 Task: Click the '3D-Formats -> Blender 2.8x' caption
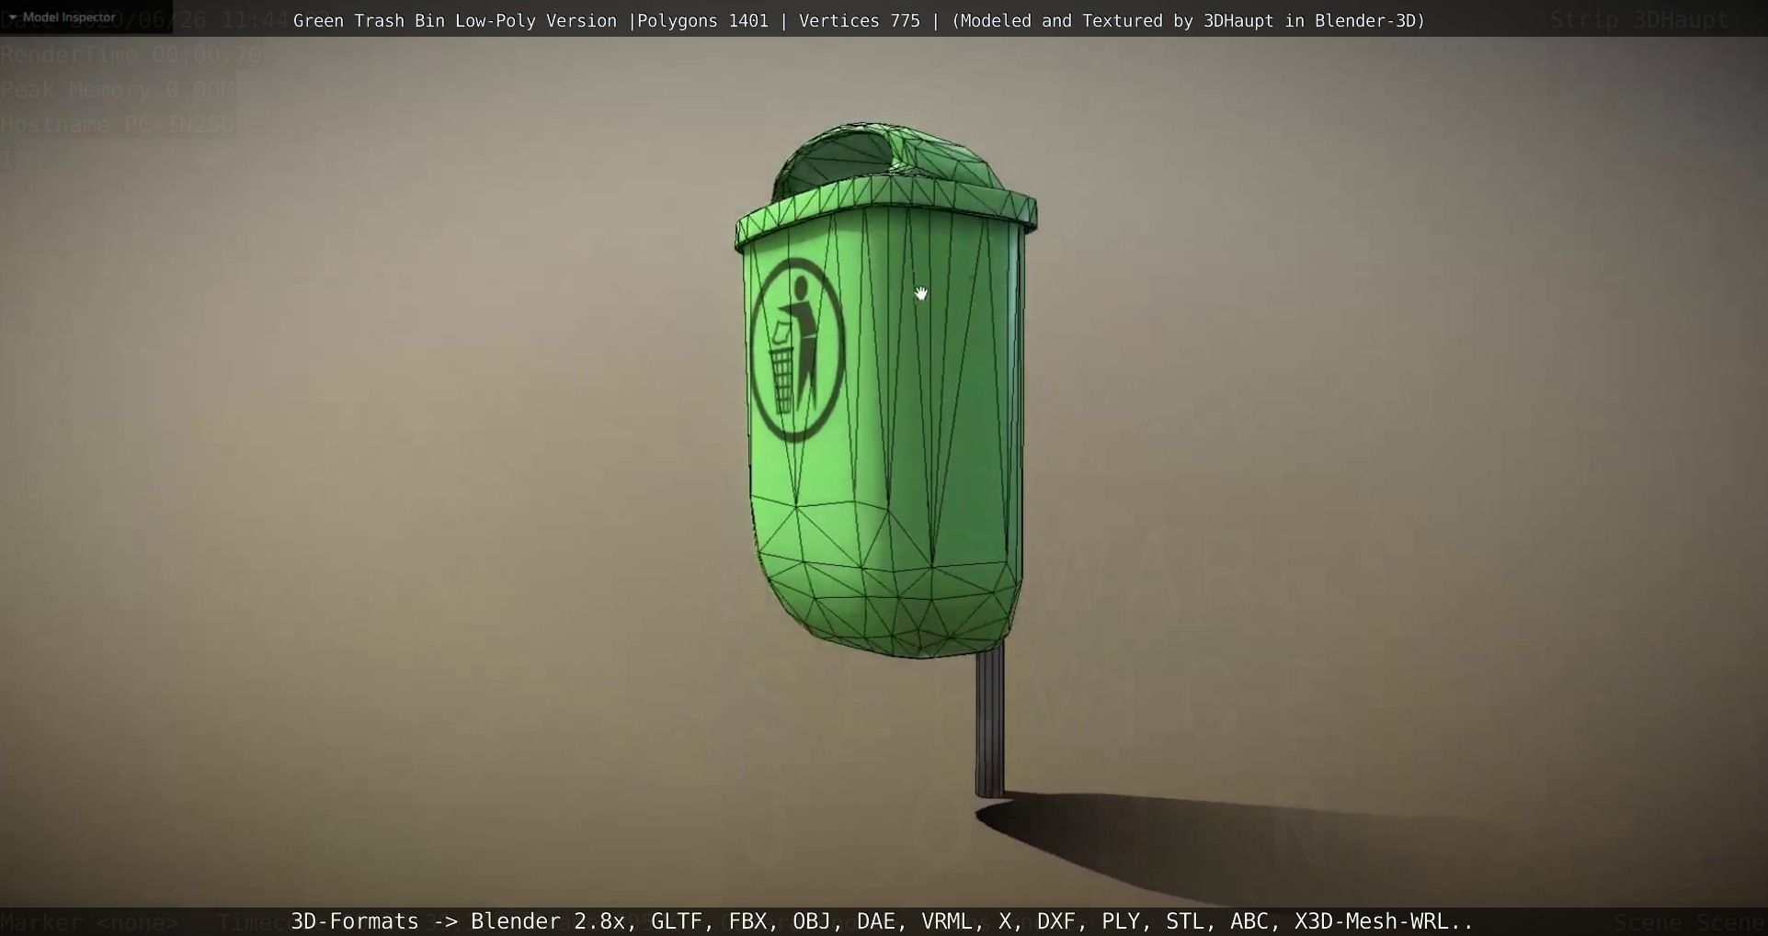(458, 921)
